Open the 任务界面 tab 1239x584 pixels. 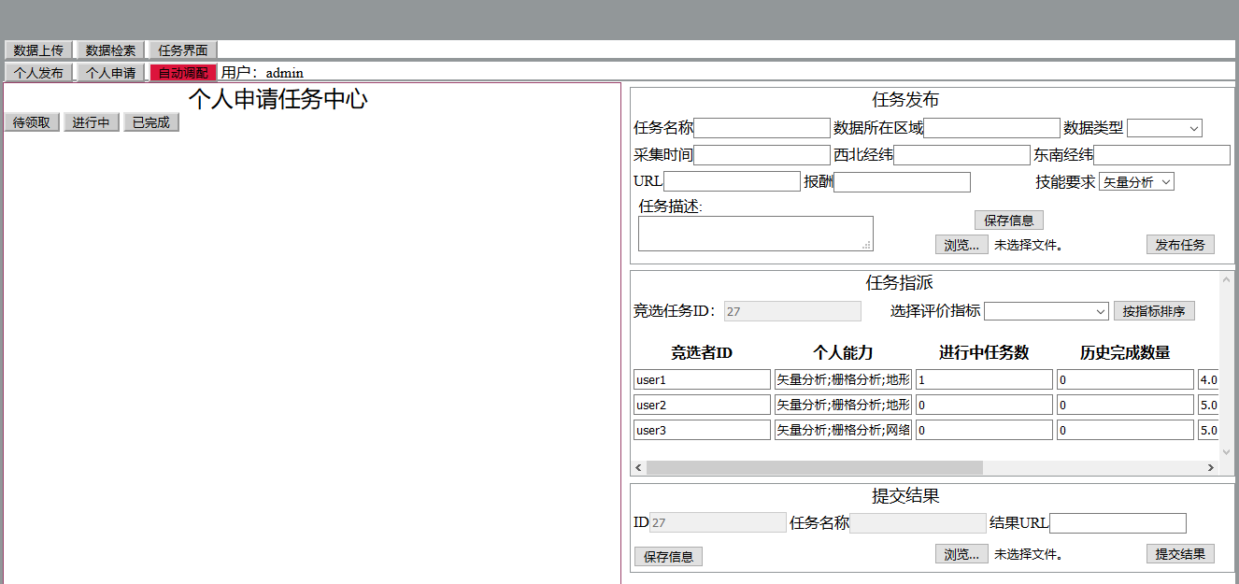183,50
